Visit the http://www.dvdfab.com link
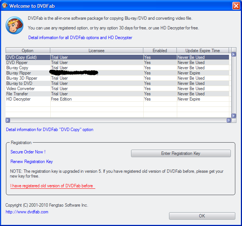The height and width of the screenshot is (226, 242). (27, 212)
